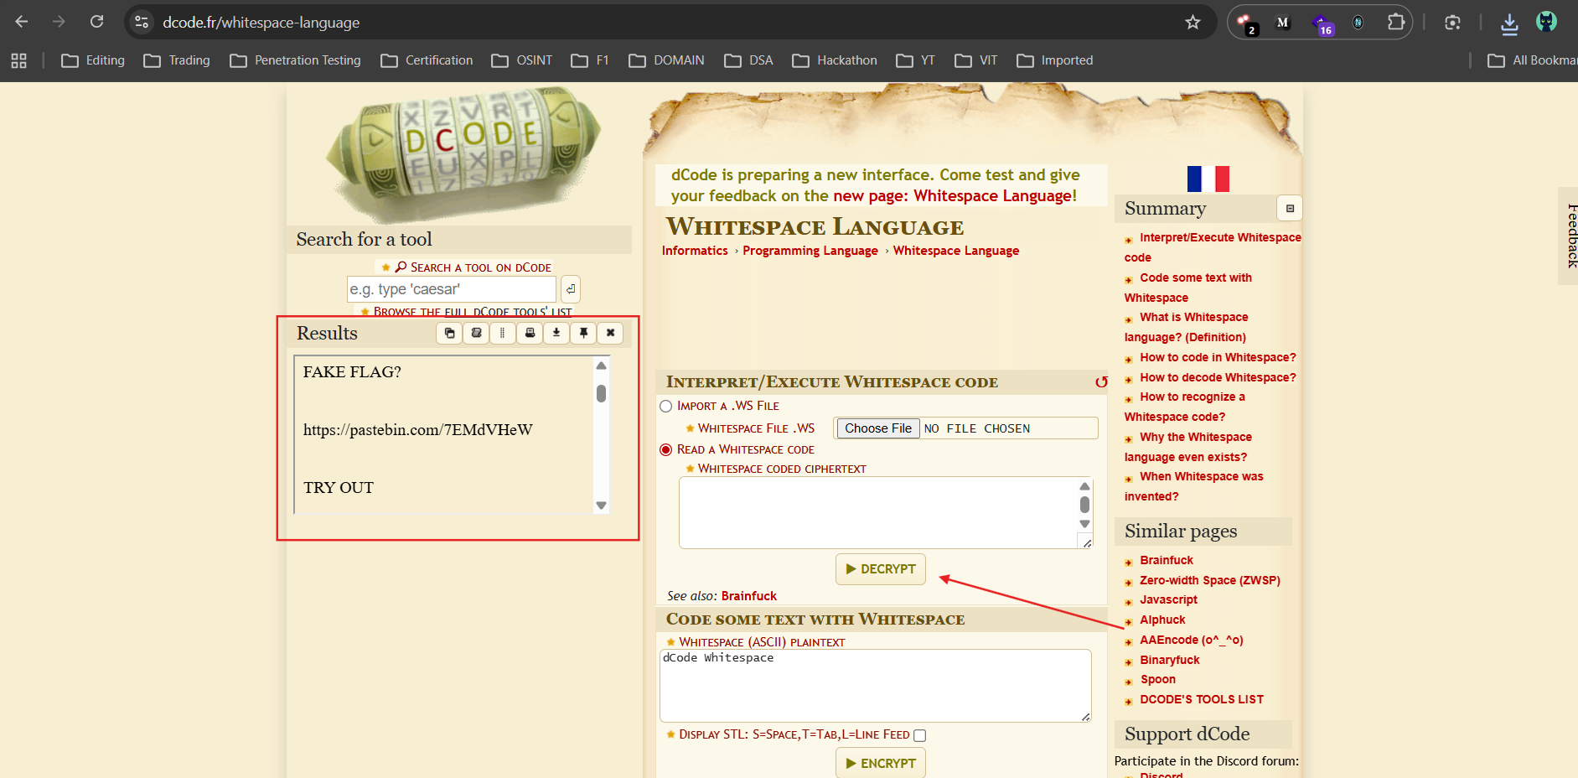This screenshot has height=778, width=1578.
Task: Collapse the Summary box with its small square icon
Action: 1290,209
